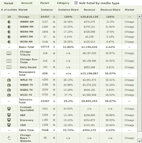Click the cable monitor icon for Comcast SportsNet
Viewport: 142px width, 143px height.
coord(9,109)
